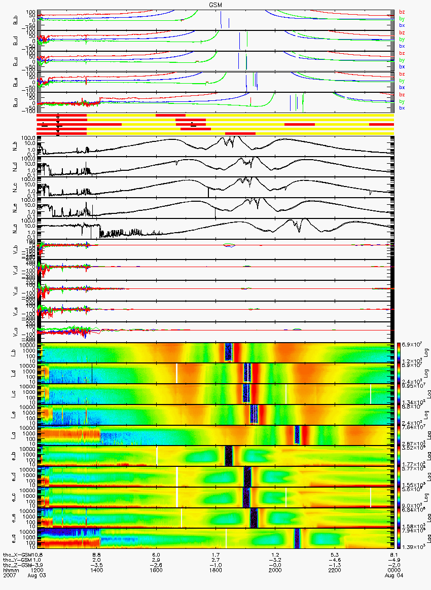Click the 2200 time axis tick label

(x=335, y=570)
